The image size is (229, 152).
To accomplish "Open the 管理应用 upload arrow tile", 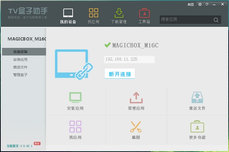I will coord(136,101).
